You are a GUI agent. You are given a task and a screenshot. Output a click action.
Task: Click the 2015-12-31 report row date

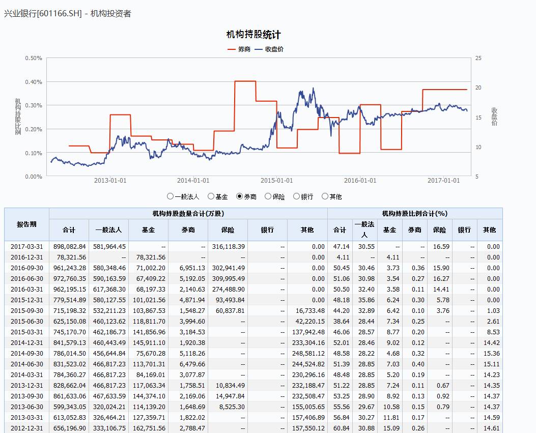click(x=26, y=300)
